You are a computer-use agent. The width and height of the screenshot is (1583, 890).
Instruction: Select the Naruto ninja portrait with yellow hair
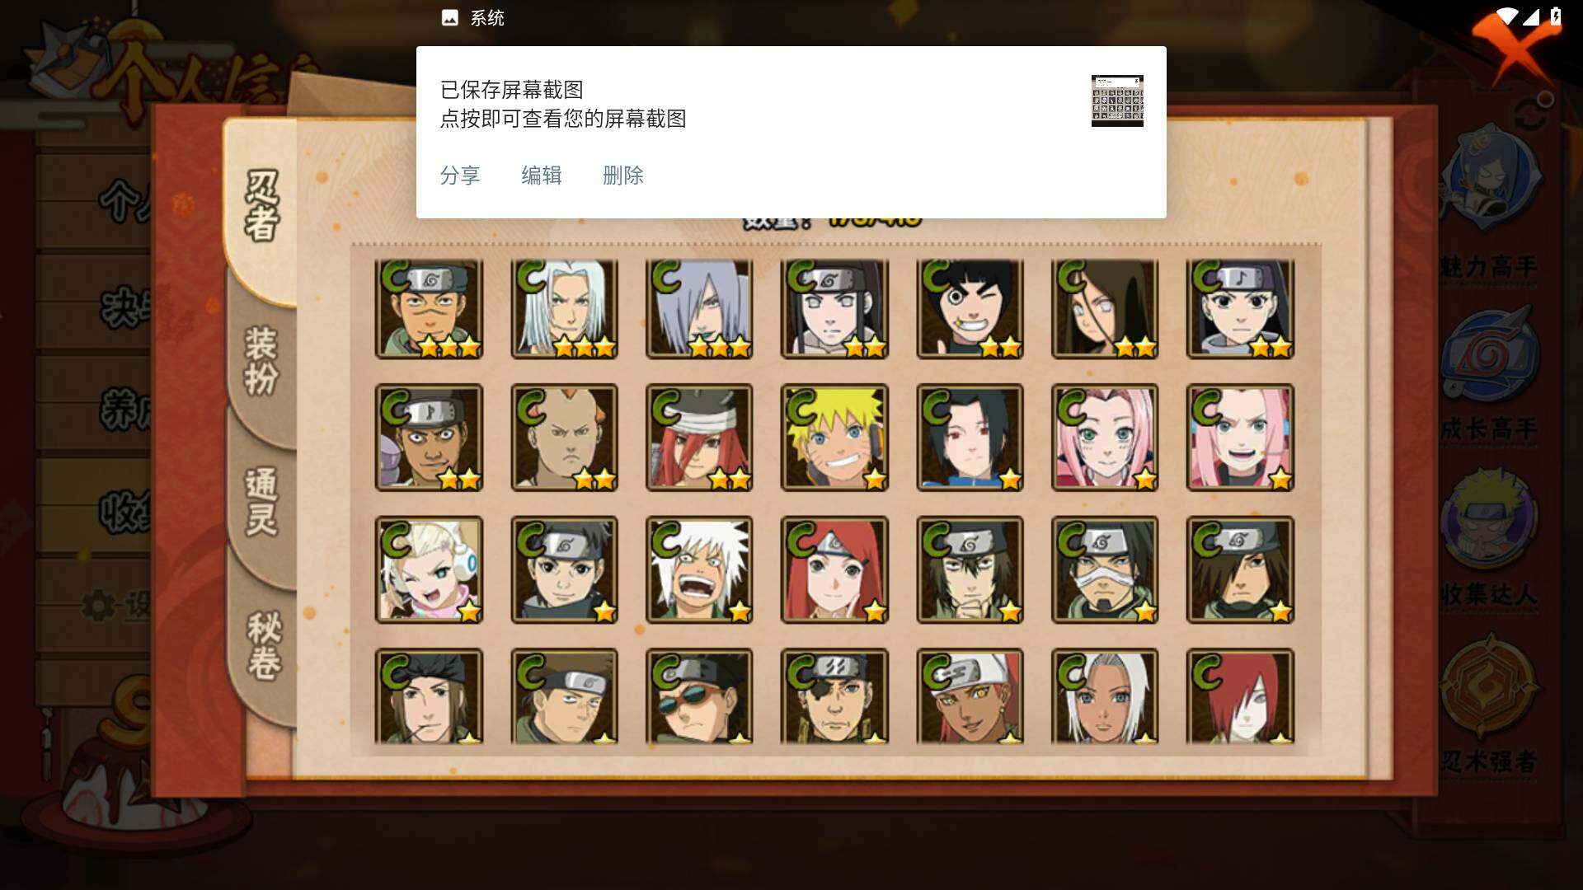[x=834, y=438]
